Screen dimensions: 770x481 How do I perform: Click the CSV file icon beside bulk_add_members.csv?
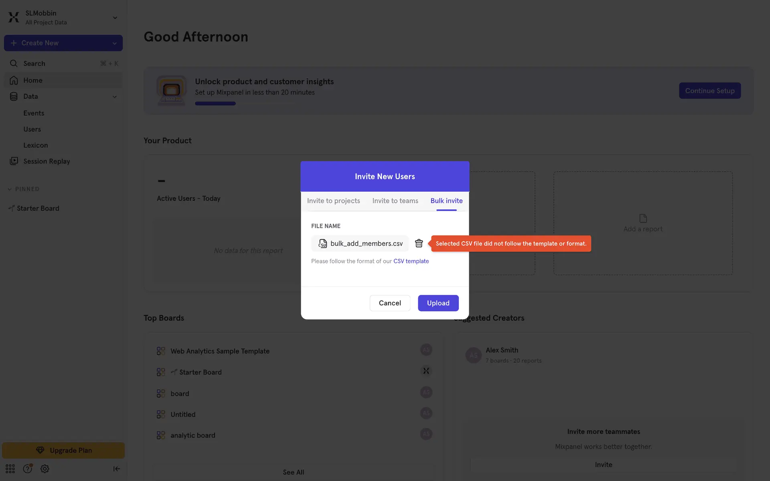pyautogui.click(x=322, y=243)
